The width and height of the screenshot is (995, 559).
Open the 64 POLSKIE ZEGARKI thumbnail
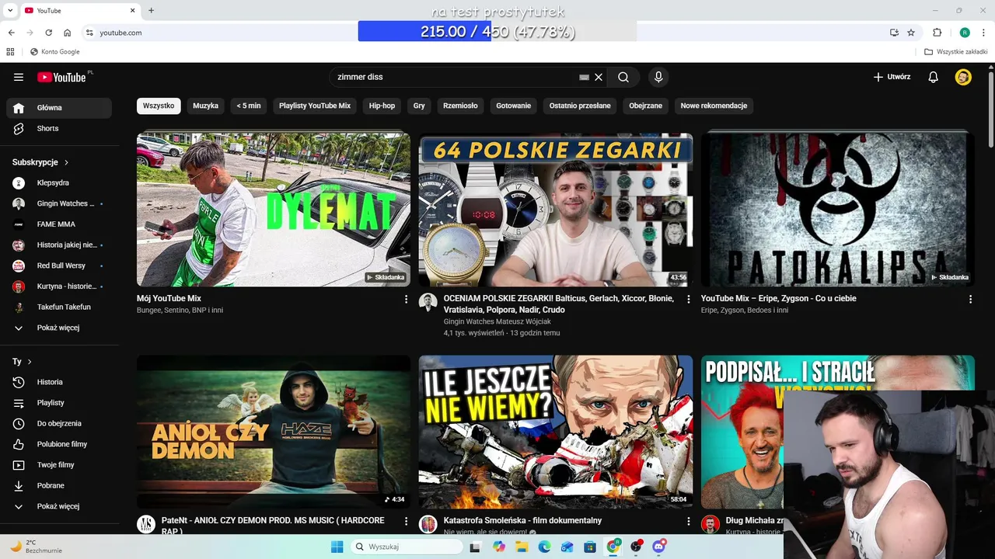[556, 210]
